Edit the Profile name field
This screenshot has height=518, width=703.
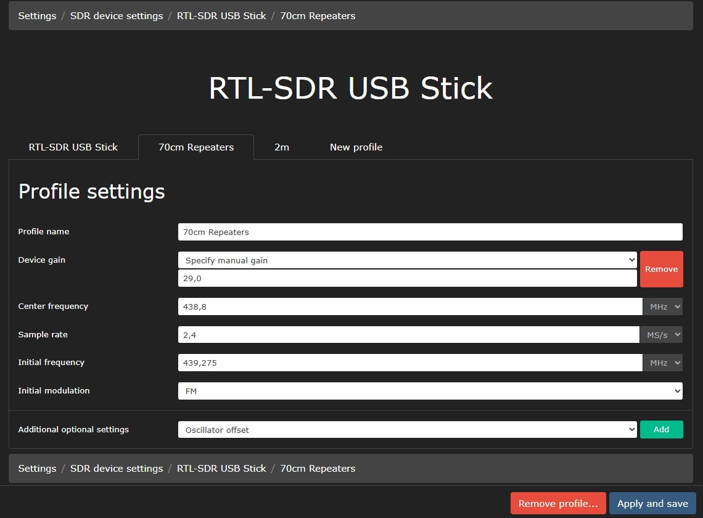(x=430, y=232)
